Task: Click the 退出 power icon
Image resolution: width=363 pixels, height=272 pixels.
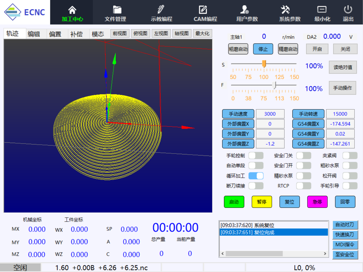Action: (348, 10)
